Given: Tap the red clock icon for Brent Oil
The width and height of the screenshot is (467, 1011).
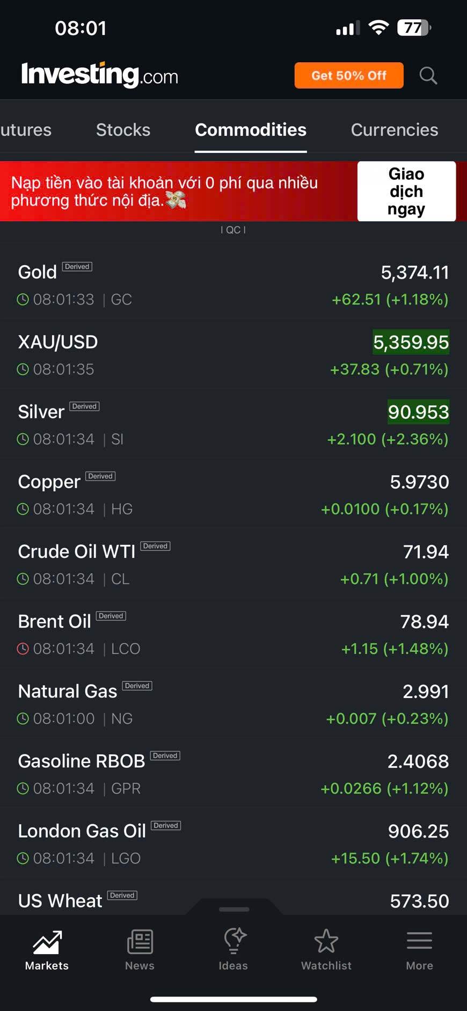Looking at the screenshot, I should click(x=23, y=649).
